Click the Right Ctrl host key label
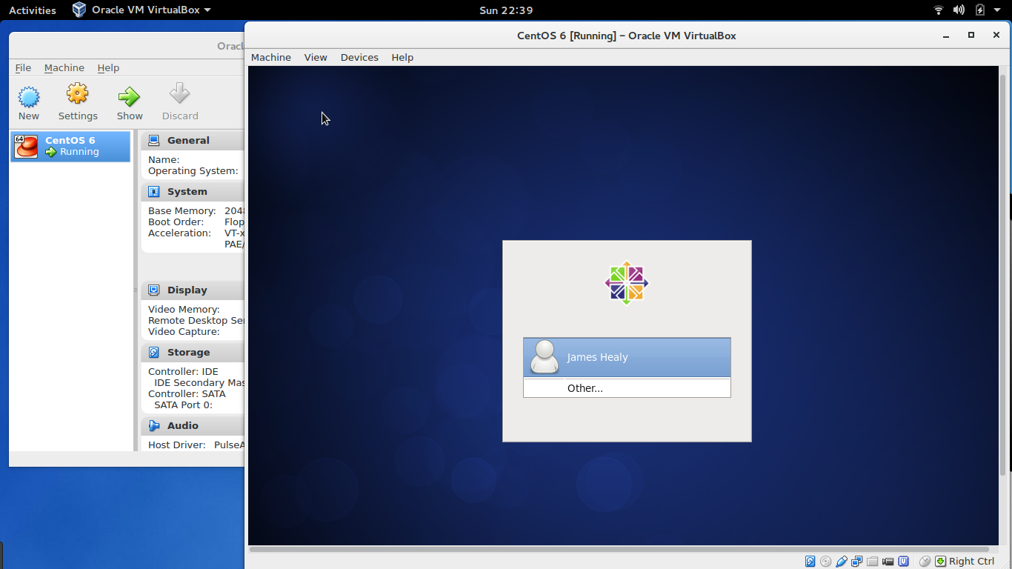The width and height of the screenshot is (1012, 569). [x=971, y=562]
